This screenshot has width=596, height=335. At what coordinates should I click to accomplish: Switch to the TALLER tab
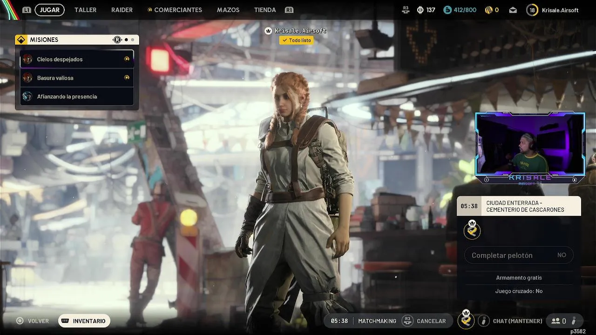[x=86, y=10]
